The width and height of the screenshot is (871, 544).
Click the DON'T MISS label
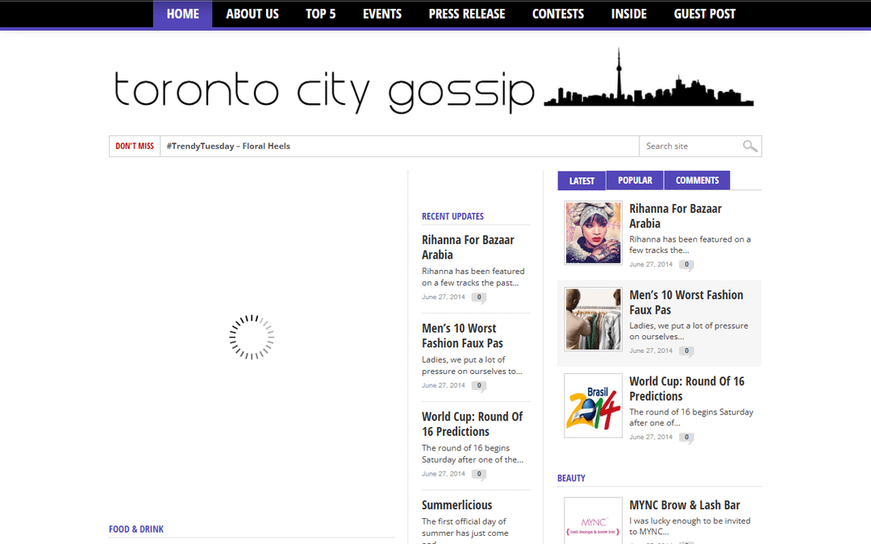tap(135, 146)
